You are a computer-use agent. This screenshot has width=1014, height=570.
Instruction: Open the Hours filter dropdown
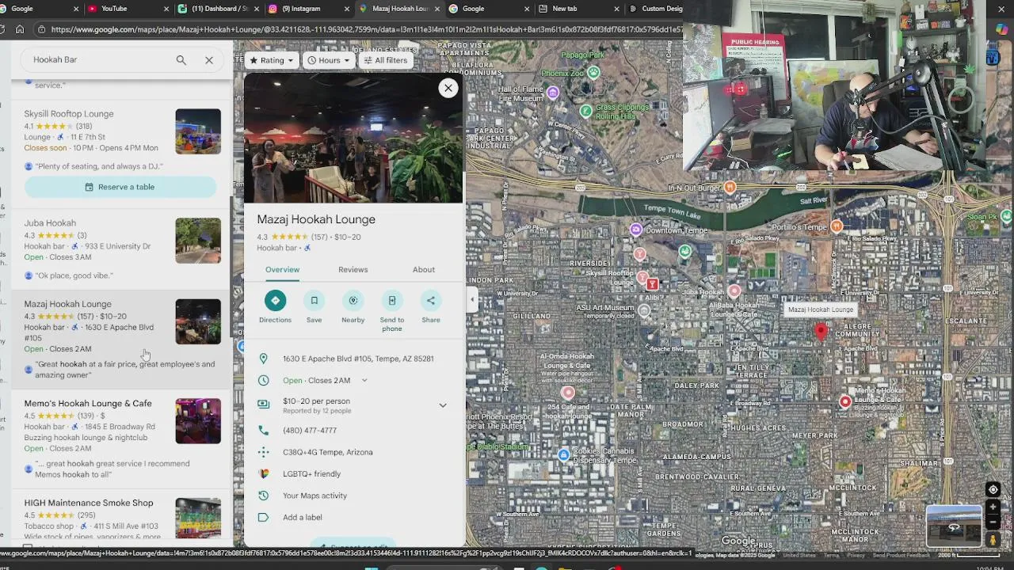pos(328,60)
